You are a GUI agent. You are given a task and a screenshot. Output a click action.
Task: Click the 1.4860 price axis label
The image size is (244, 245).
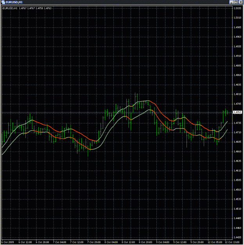click(237, 75)
